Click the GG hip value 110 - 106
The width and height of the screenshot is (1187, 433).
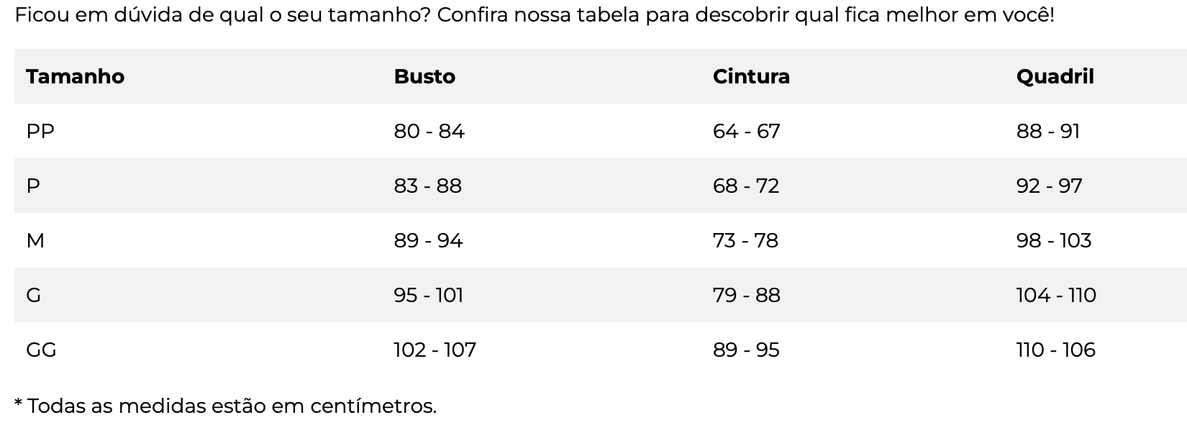tap(1056, 350)
